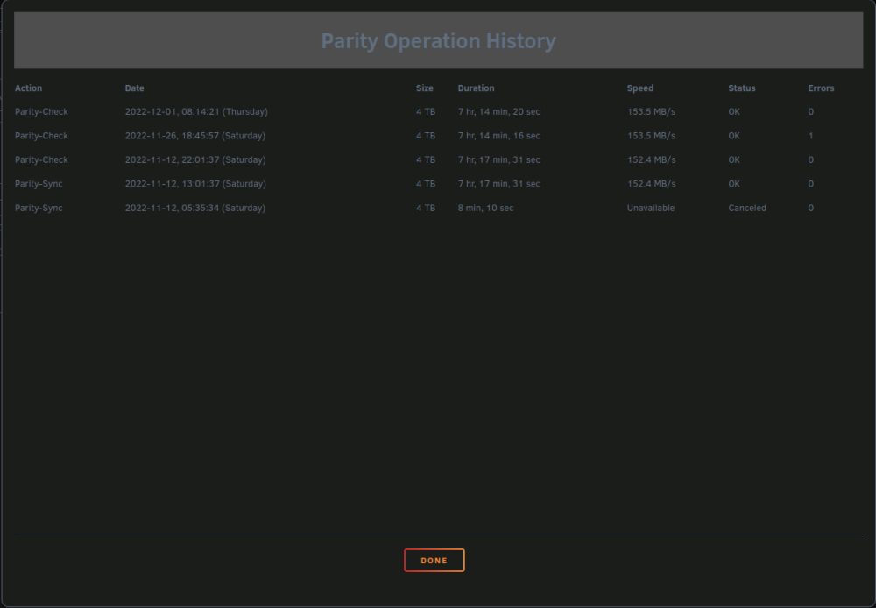
Task: Click the Parity Operation History title
Action: [x=438, y=41]
